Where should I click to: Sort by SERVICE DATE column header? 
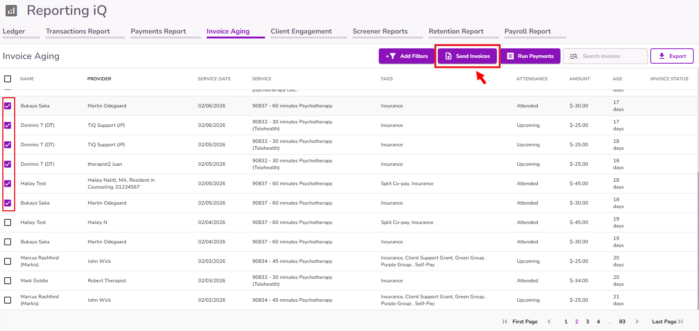tap(214, 79)
